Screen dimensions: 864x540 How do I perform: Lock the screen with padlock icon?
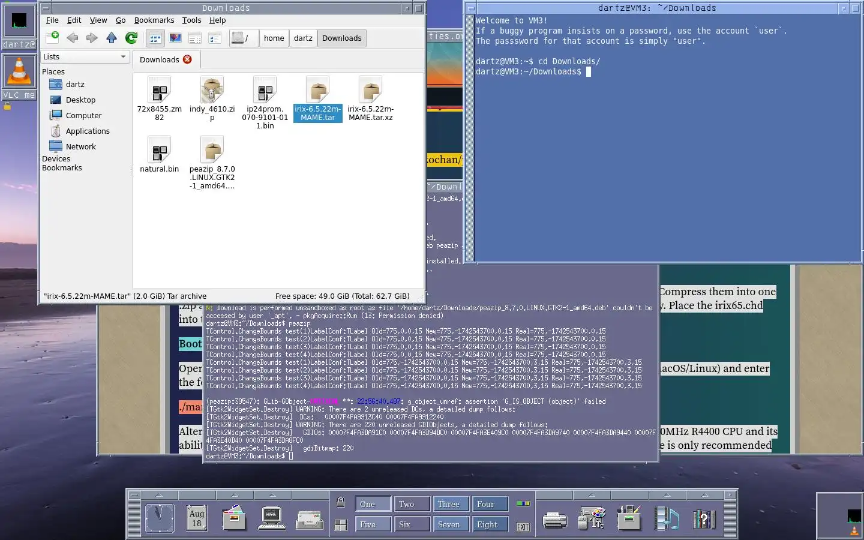click(340, 503)
